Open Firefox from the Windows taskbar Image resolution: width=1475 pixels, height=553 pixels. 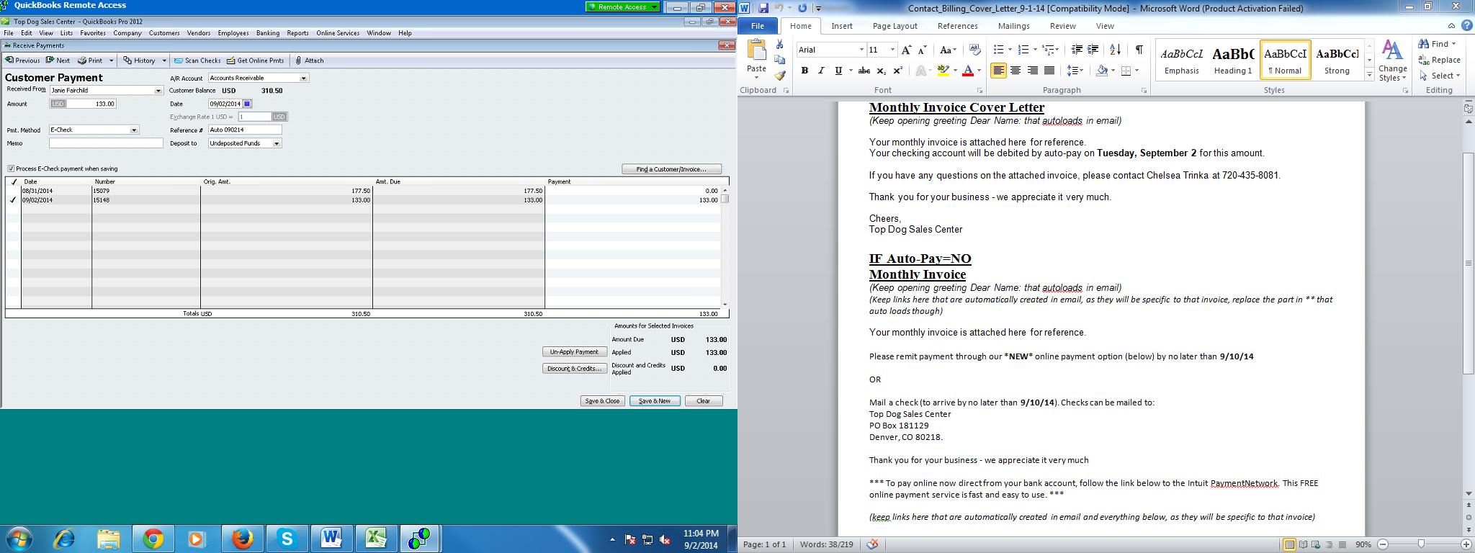tap(243, 539)
